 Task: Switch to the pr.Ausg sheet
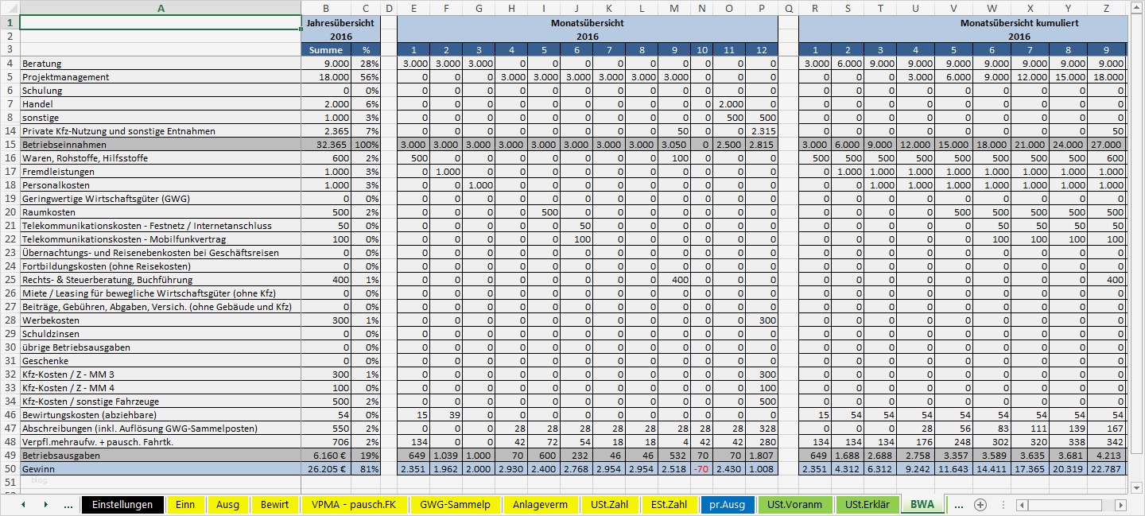(x=727, y=504)
